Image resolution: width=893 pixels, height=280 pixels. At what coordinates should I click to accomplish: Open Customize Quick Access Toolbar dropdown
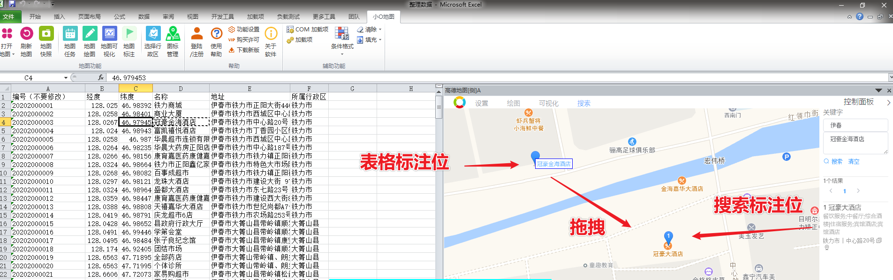(x=53, y=4)
